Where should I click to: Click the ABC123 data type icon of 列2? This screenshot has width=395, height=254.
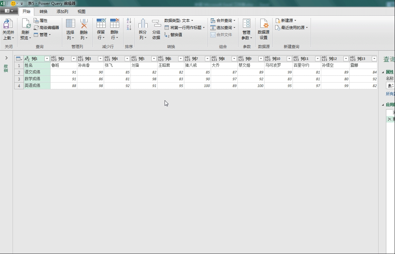(54, 59)
